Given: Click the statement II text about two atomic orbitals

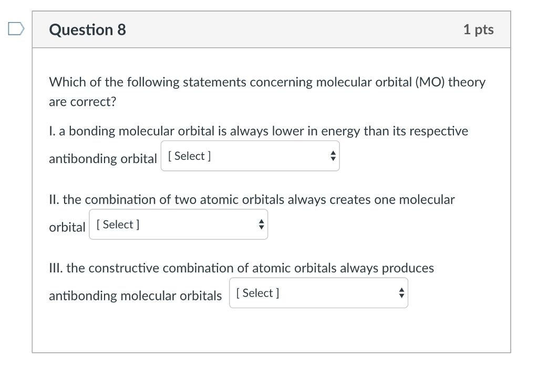Looking at the screenshot, I should coord(252,199).
